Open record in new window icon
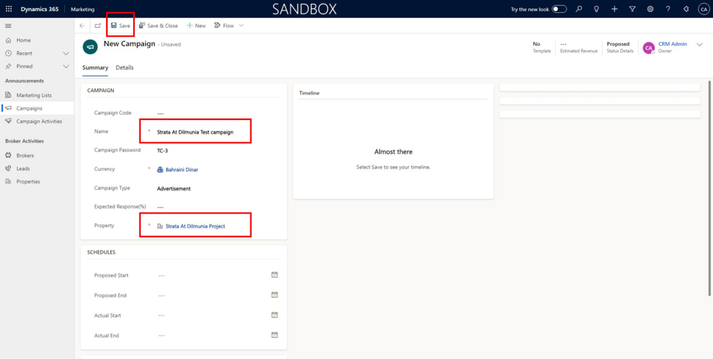Viewport: 713px width, 359px height. (98, 26)
